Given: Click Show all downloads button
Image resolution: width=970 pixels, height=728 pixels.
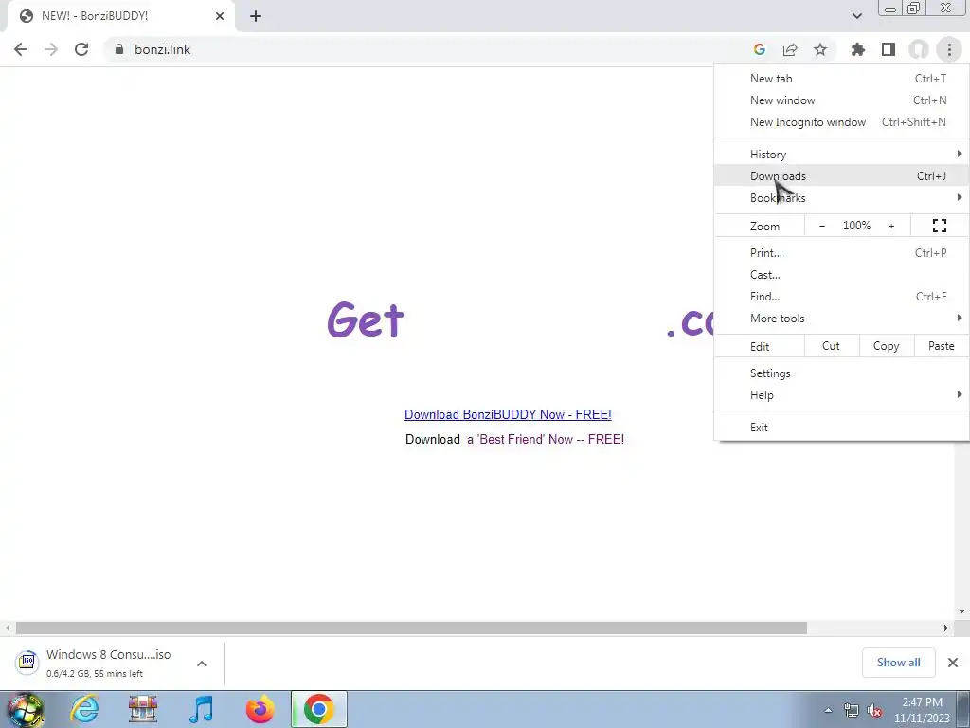Looking at the screenshot, I should [x=898, y=663].
